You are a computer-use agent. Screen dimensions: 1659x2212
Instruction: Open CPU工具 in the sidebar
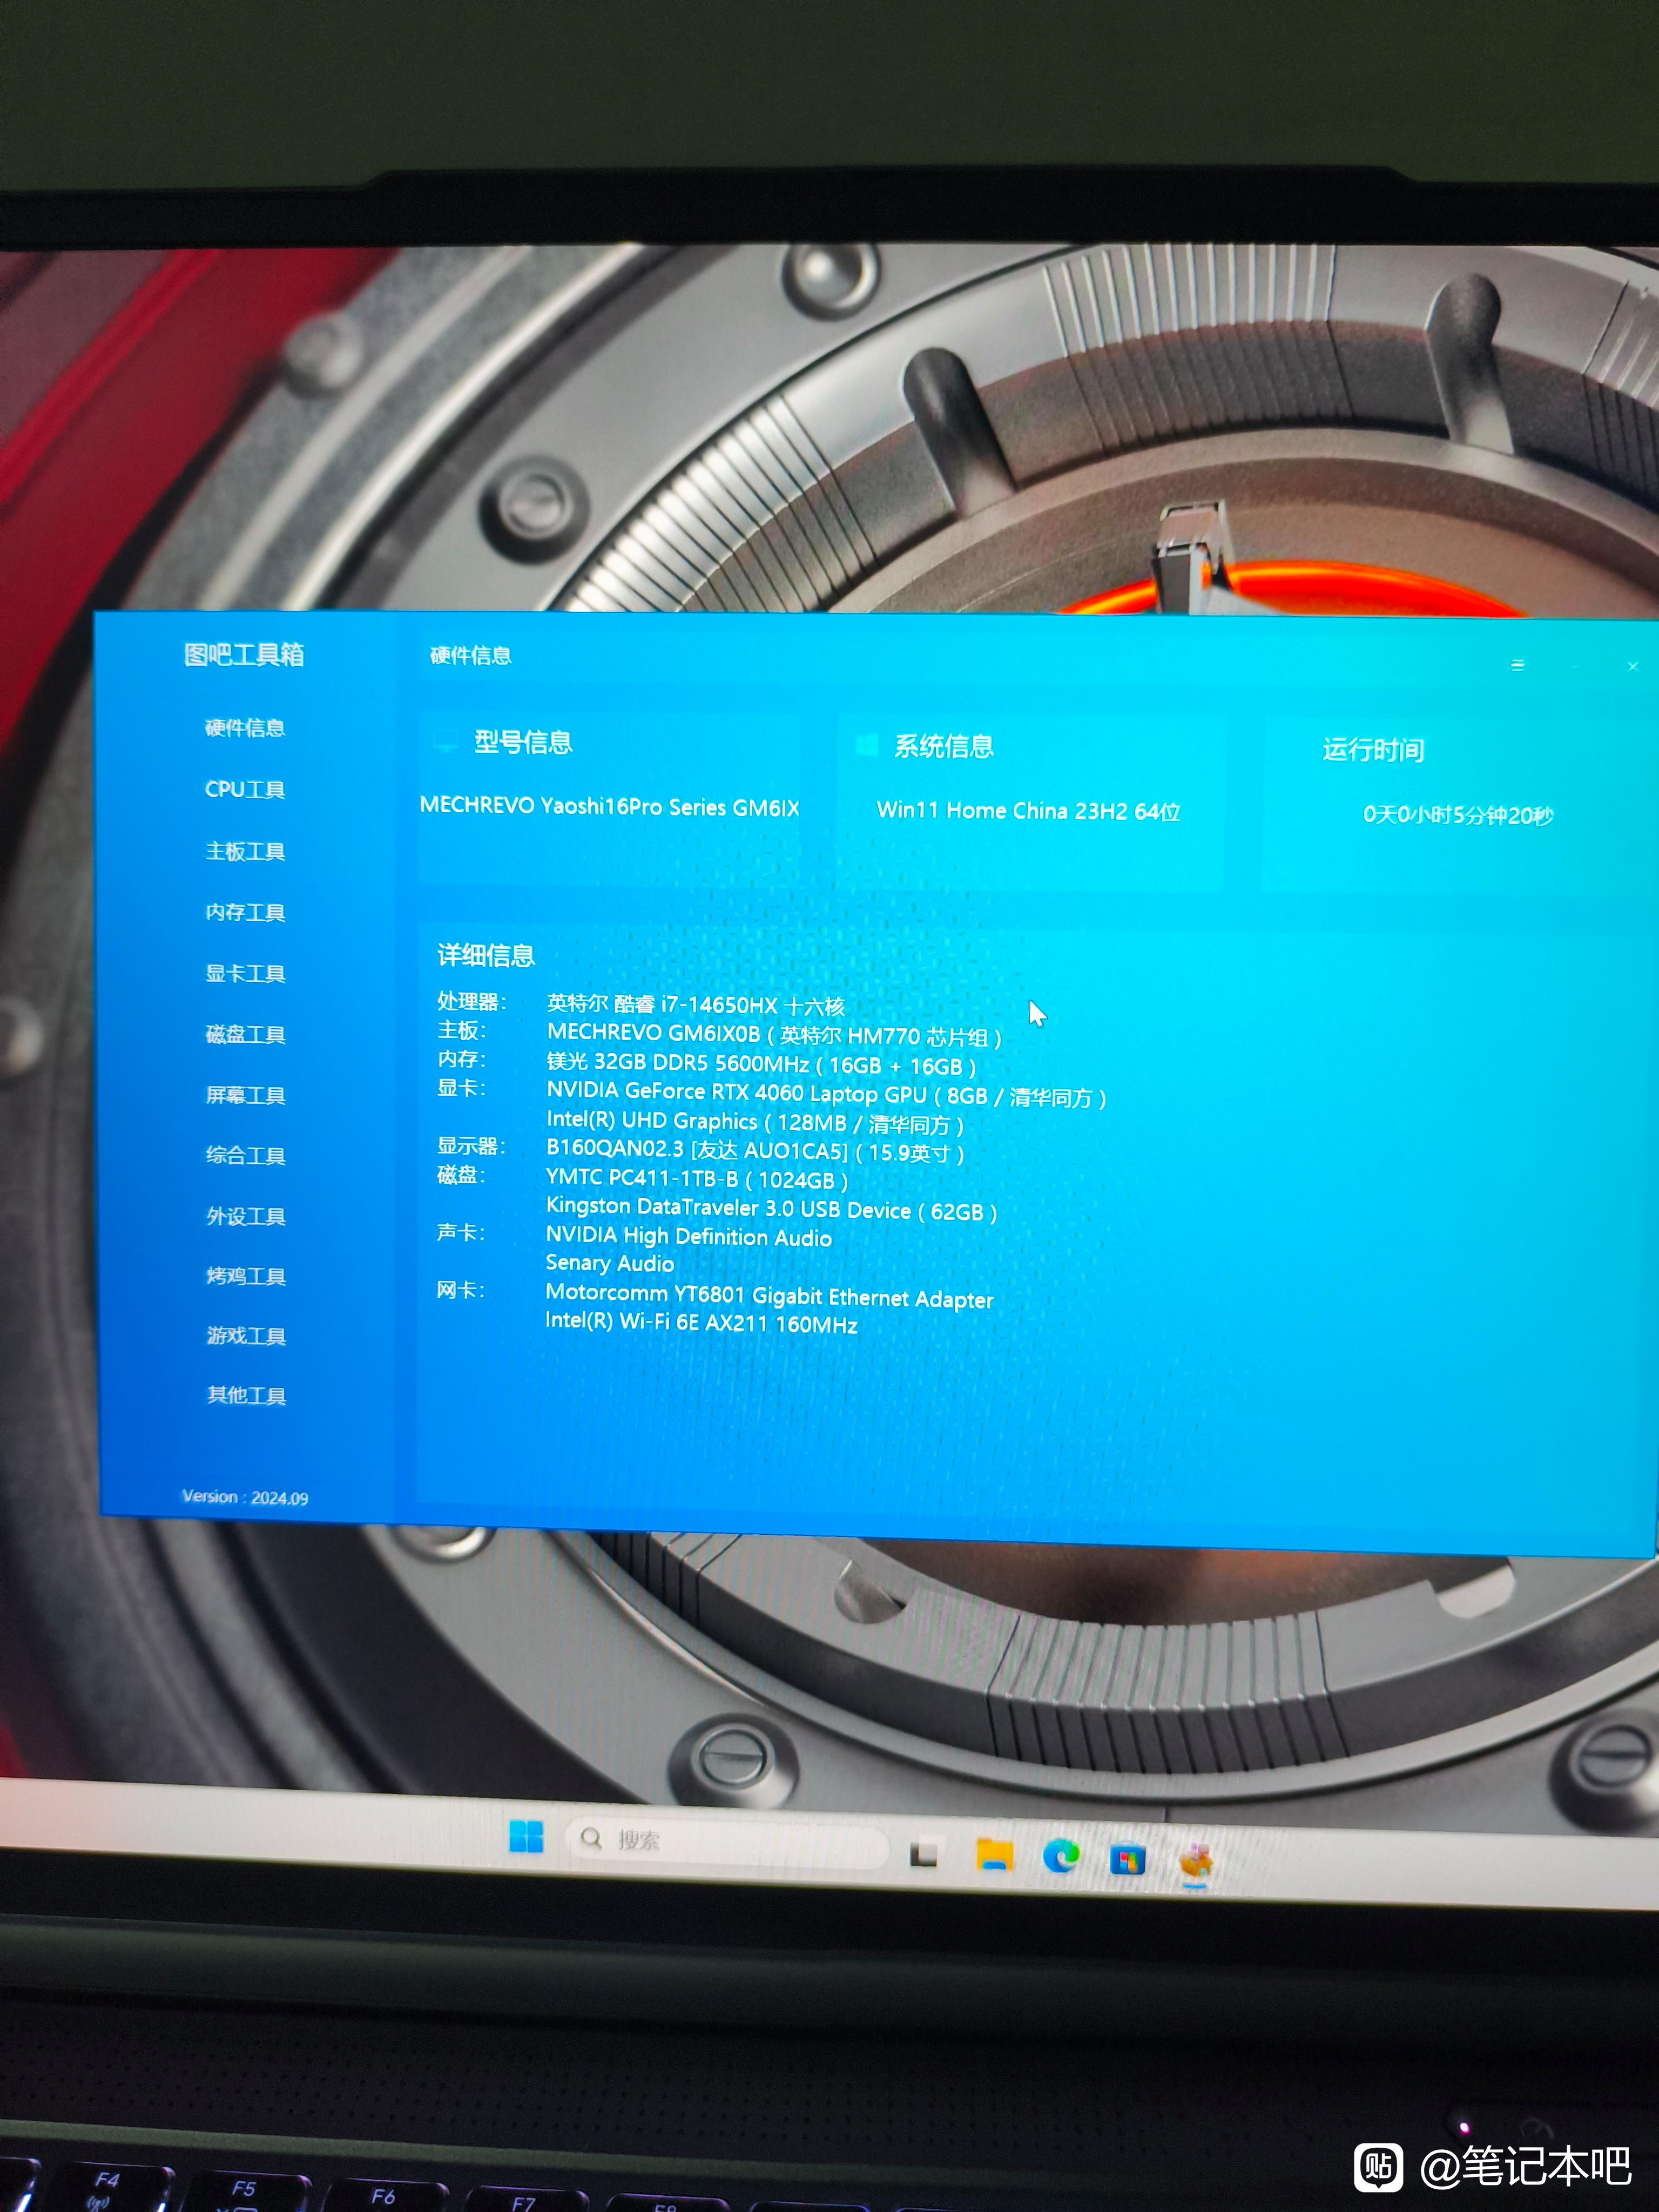tap(245, 790)
